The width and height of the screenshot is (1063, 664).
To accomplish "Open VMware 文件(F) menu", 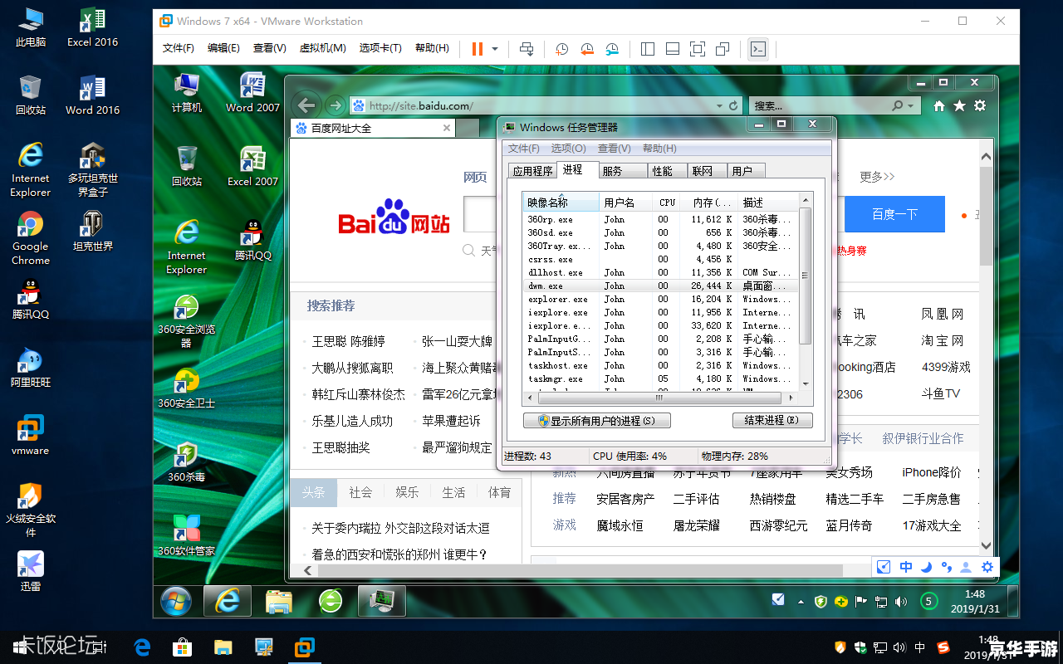I will click(179, 48).
